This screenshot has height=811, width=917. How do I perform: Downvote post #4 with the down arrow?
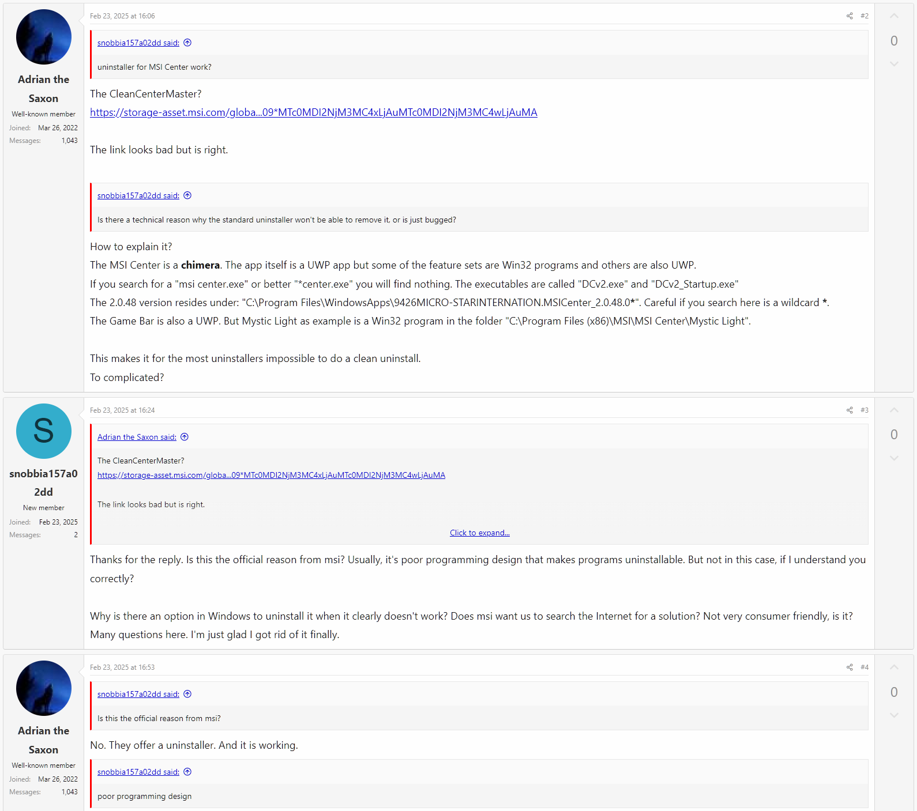click(x=894, y=715)
